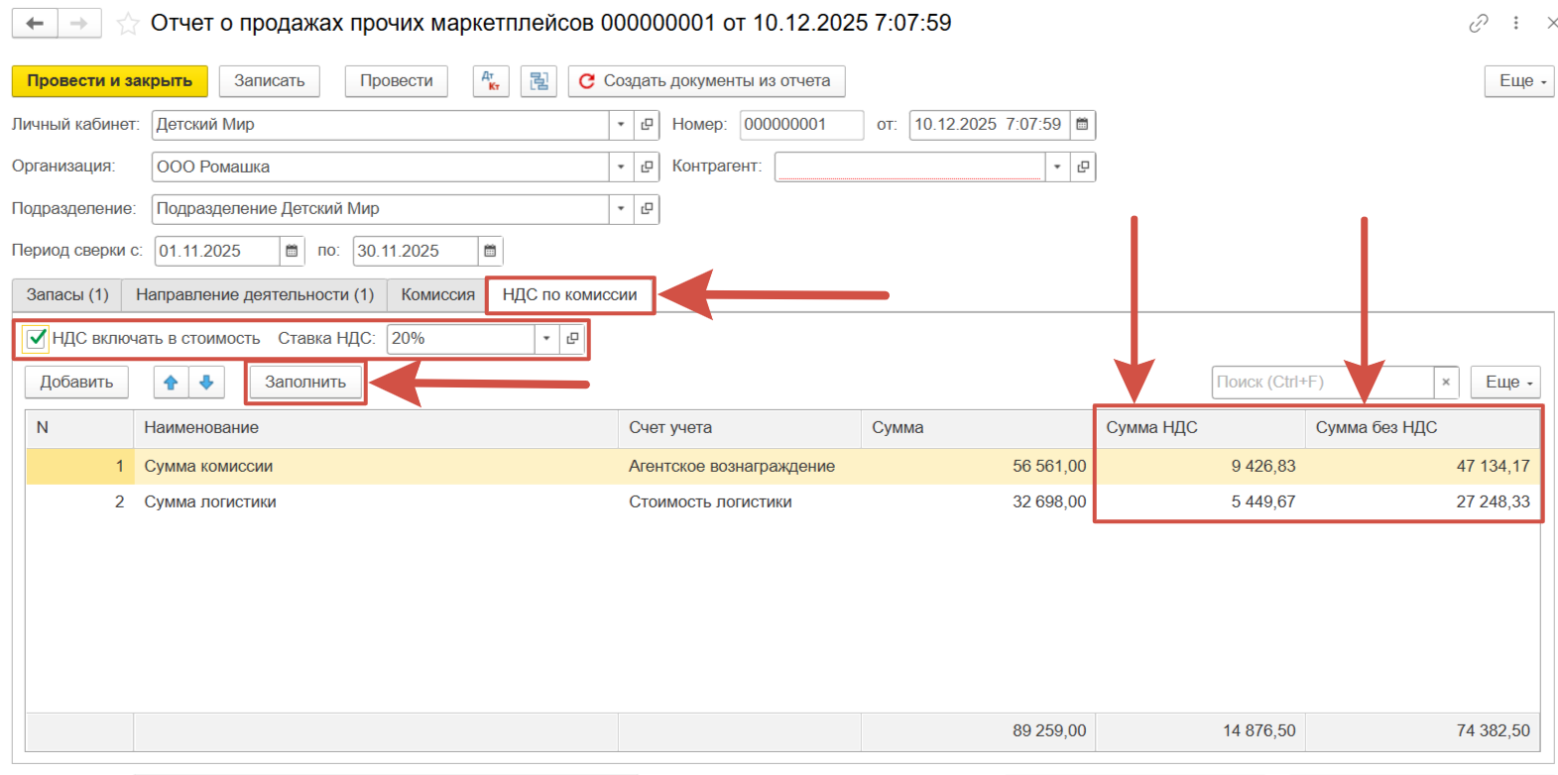Move row up with blue arrow
This screenshot has height=775, width=1558.
point(171,383)
